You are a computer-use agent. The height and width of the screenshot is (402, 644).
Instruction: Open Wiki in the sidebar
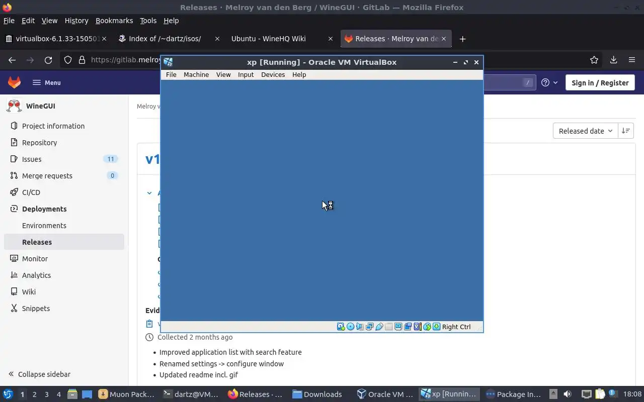(x=64, y=292)
